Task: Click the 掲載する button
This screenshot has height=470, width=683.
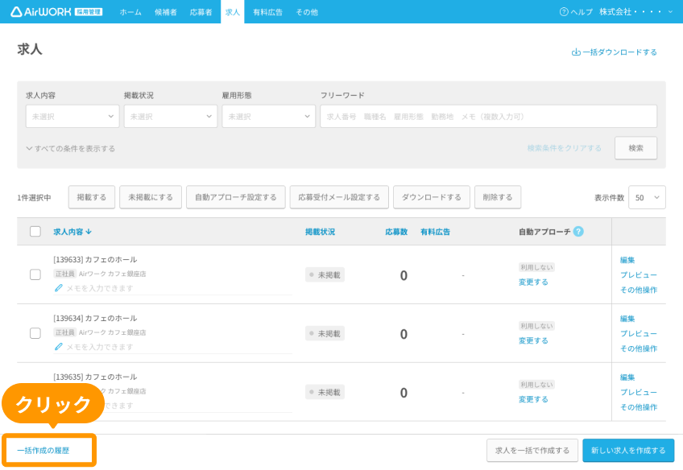Action: [92, 197]
